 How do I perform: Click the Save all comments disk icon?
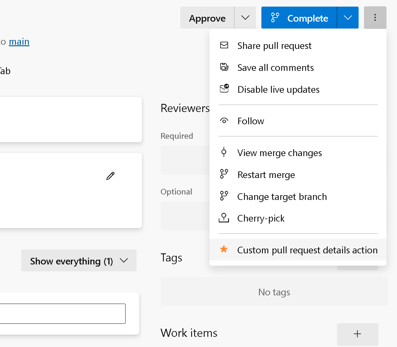coord(224,67)
